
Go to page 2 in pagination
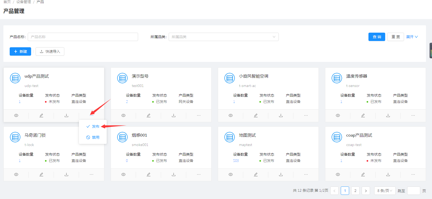[355, 191]
